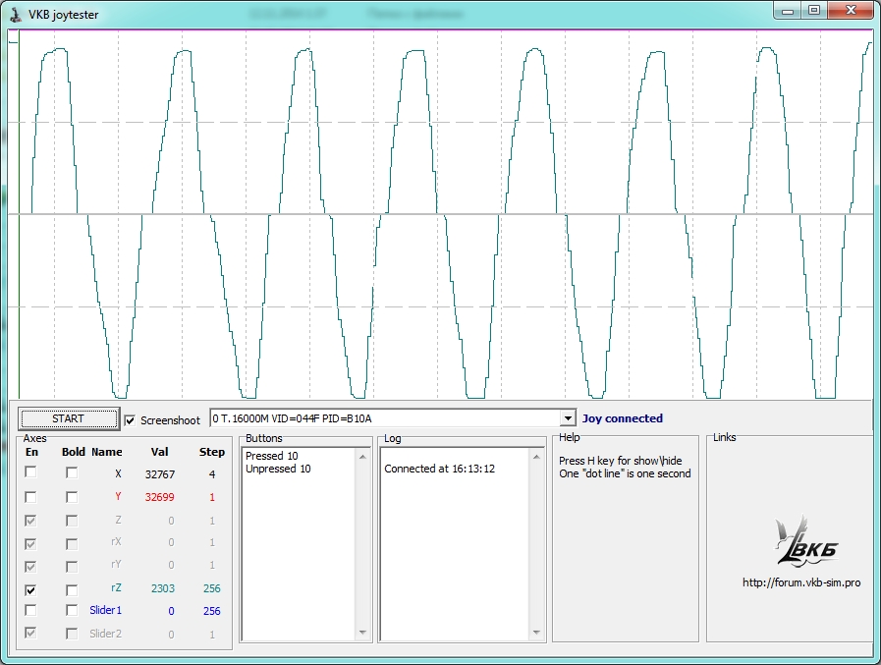Click the VKB joytester title bar icon

17,12
